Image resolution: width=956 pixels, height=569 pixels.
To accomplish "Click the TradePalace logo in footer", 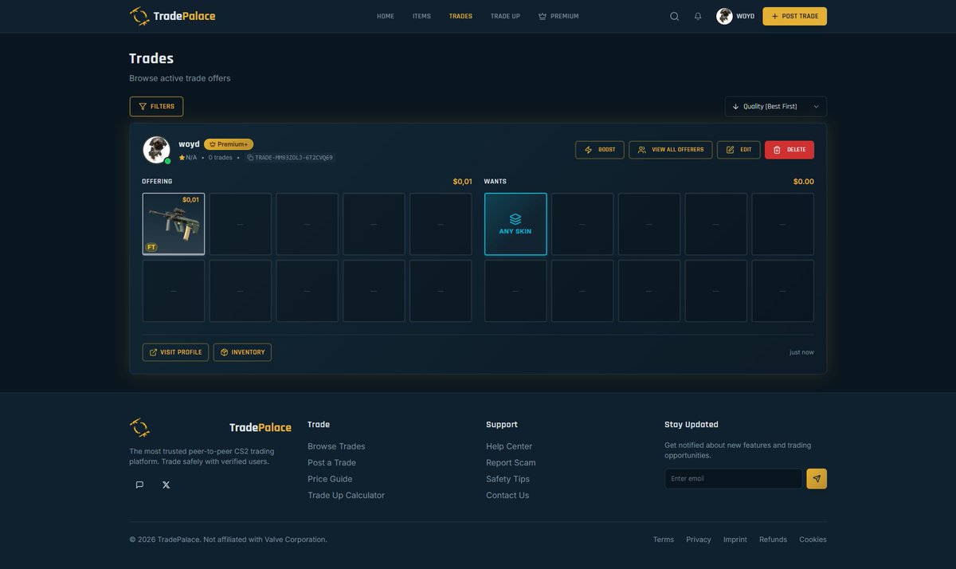I will click(x=210, y=428).
